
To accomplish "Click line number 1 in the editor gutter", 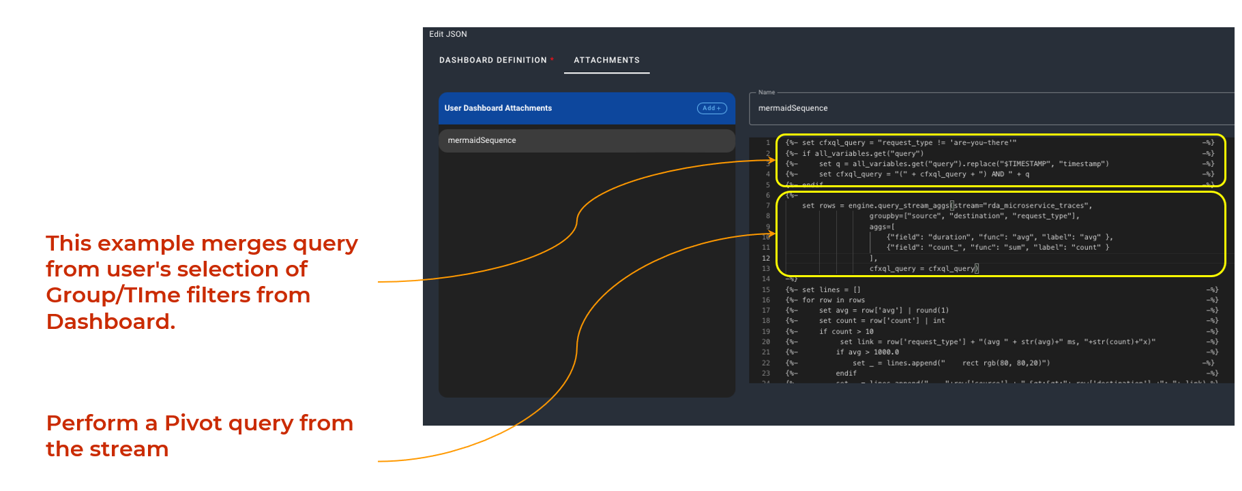I will click(x=767, y=143).
